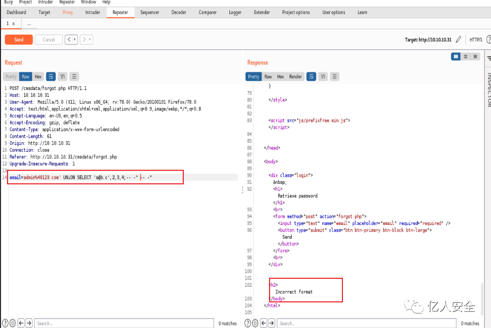Select side-by-side layout icon

click(x=456, y=56)
